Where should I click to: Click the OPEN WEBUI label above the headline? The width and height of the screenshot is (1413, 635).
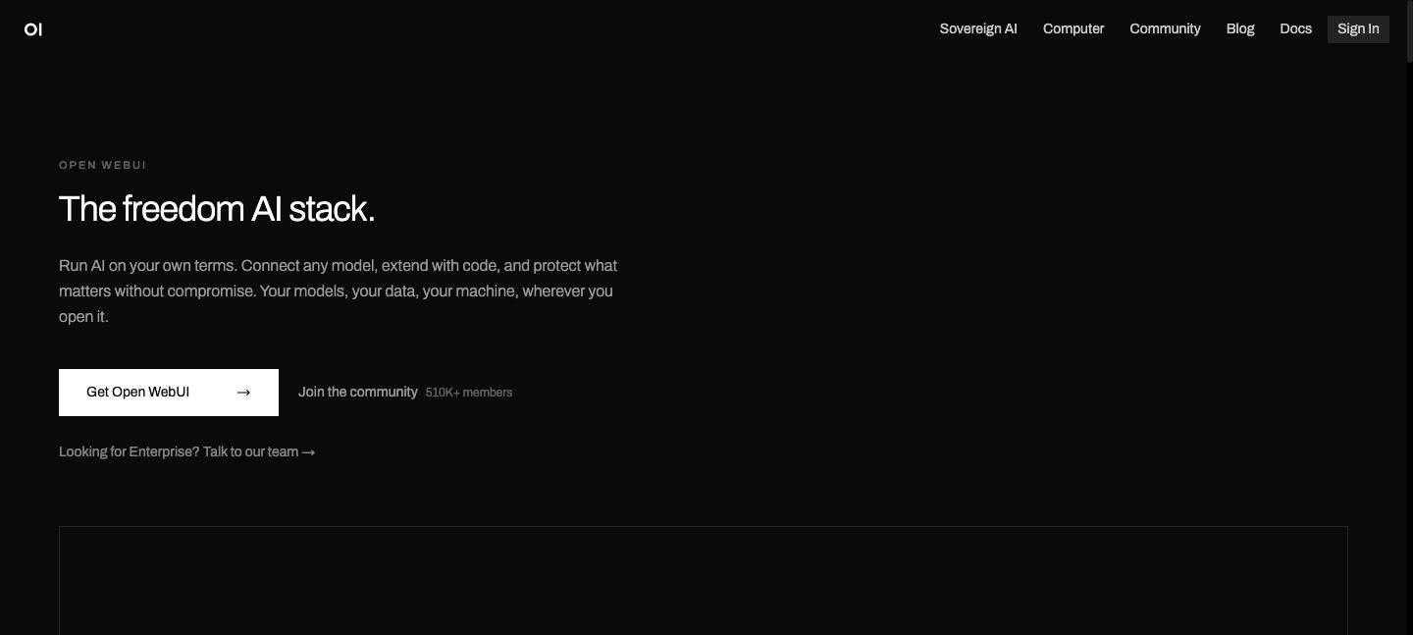pyautogui.click(x=103, y=166)
